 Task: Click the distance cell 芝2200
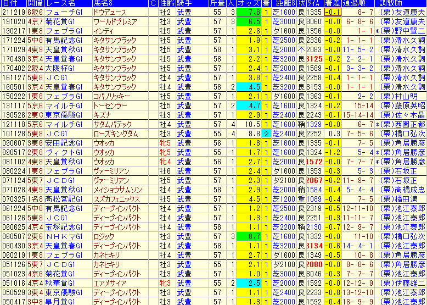[x=284, y=227]
